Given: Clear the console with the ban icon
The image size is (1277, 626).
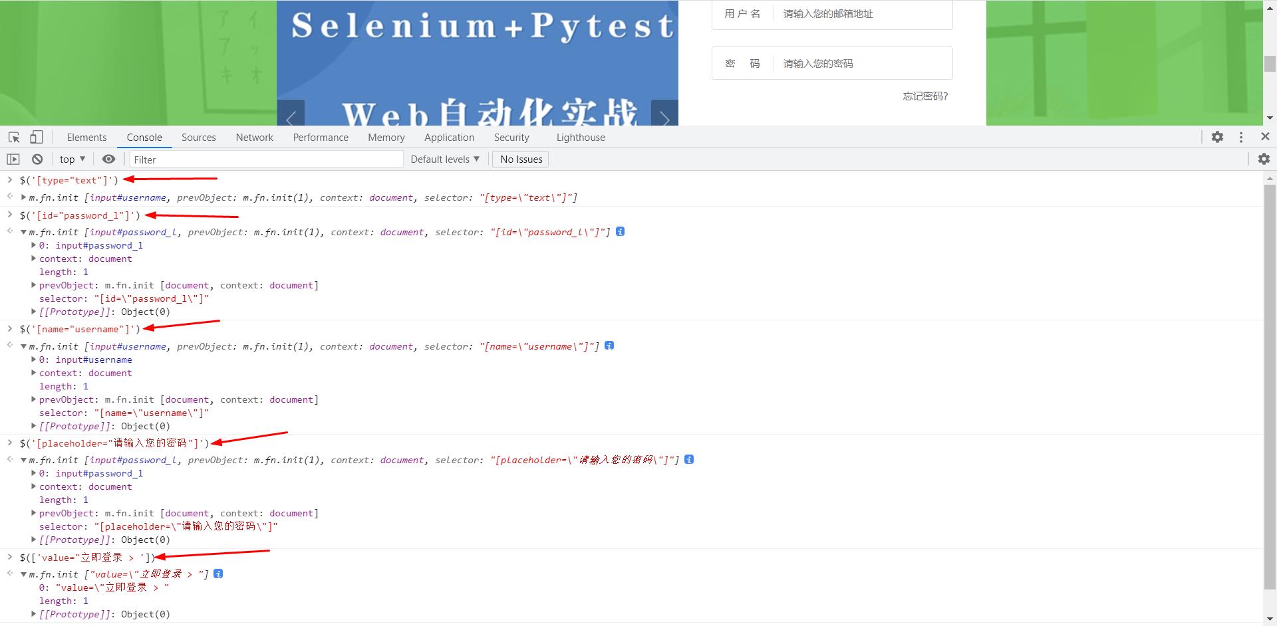Looking at the screenshot, I should click(37, 159).
